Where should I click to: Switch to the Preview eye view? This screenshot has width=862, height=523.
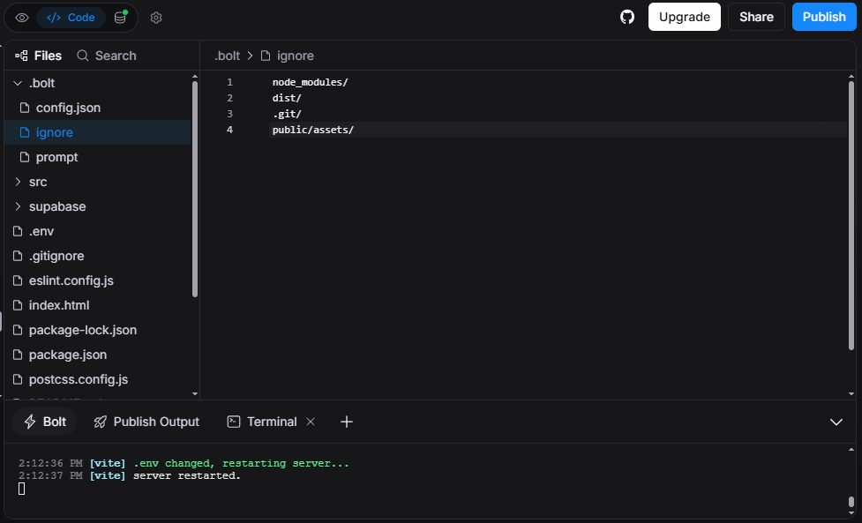pyautogui.click(x=22, y=18)
